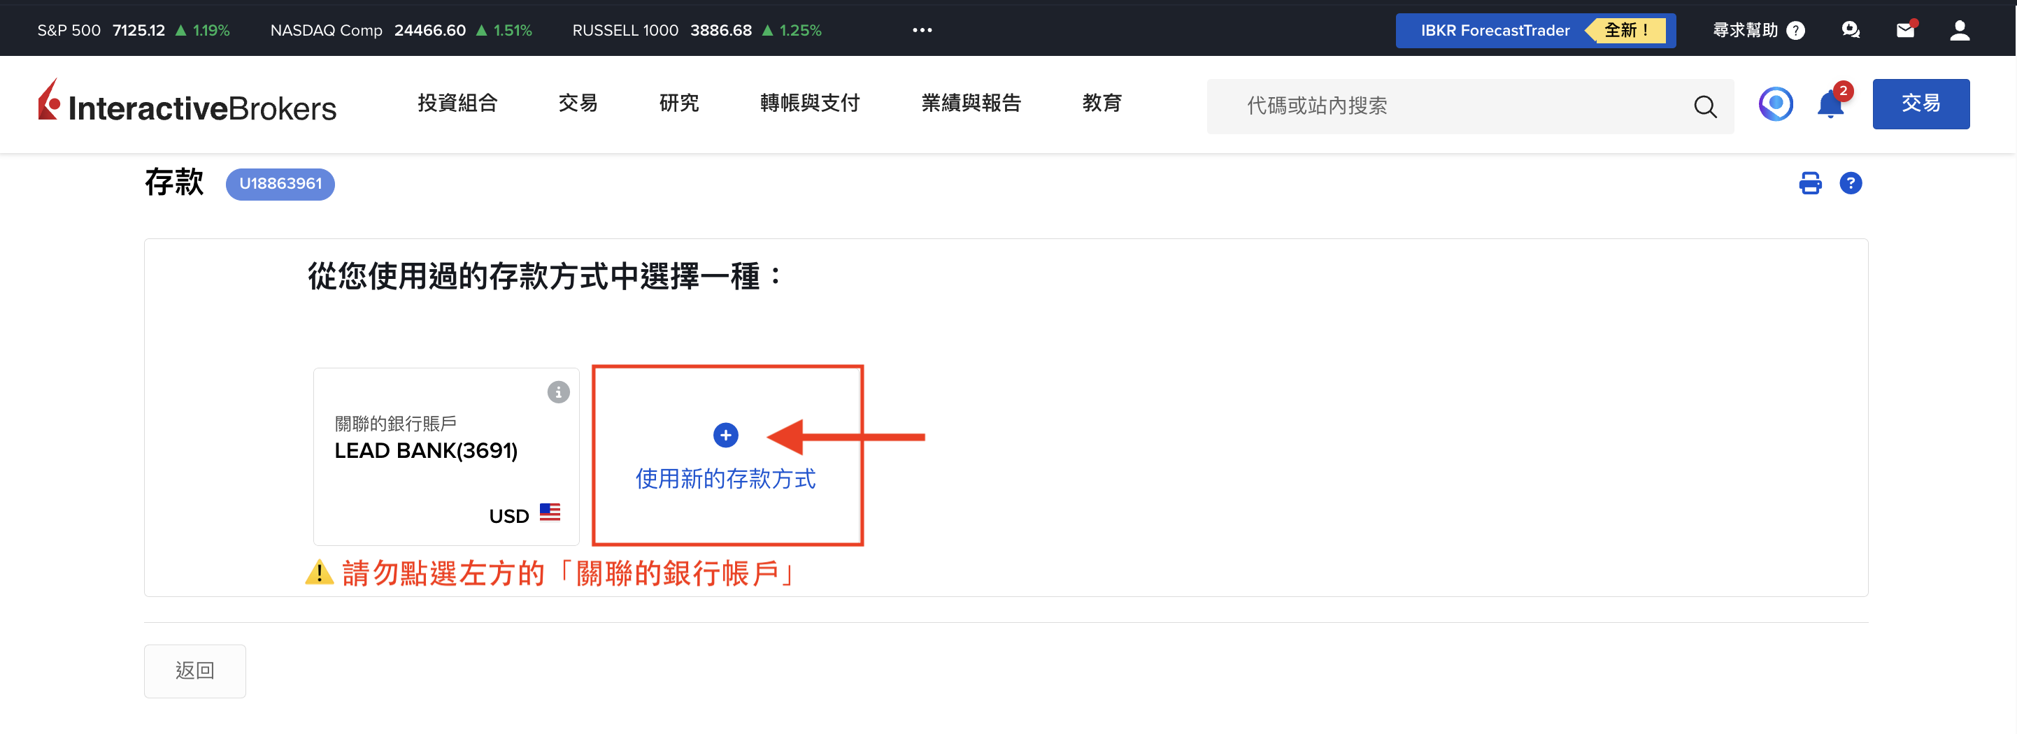Viewport: 2017px width, 734px height.
Task: Expand the market ticker ellipsis menu
Action: click(922, 31)
